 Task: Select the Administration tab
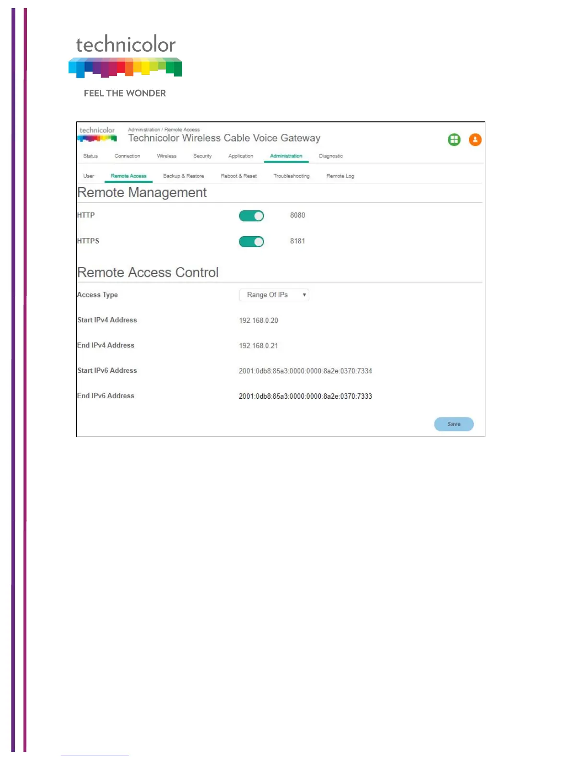(286, 156)
